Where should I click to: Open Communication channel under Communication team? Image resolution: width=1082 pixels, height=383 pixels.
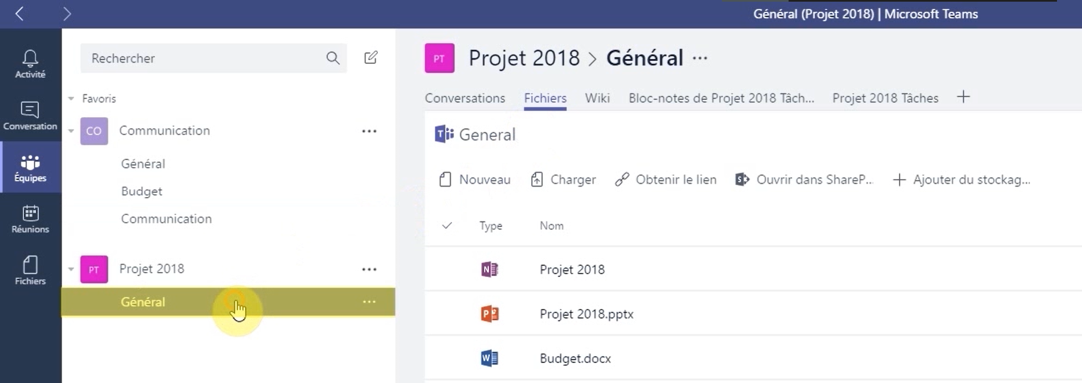[x=166, y=219]
